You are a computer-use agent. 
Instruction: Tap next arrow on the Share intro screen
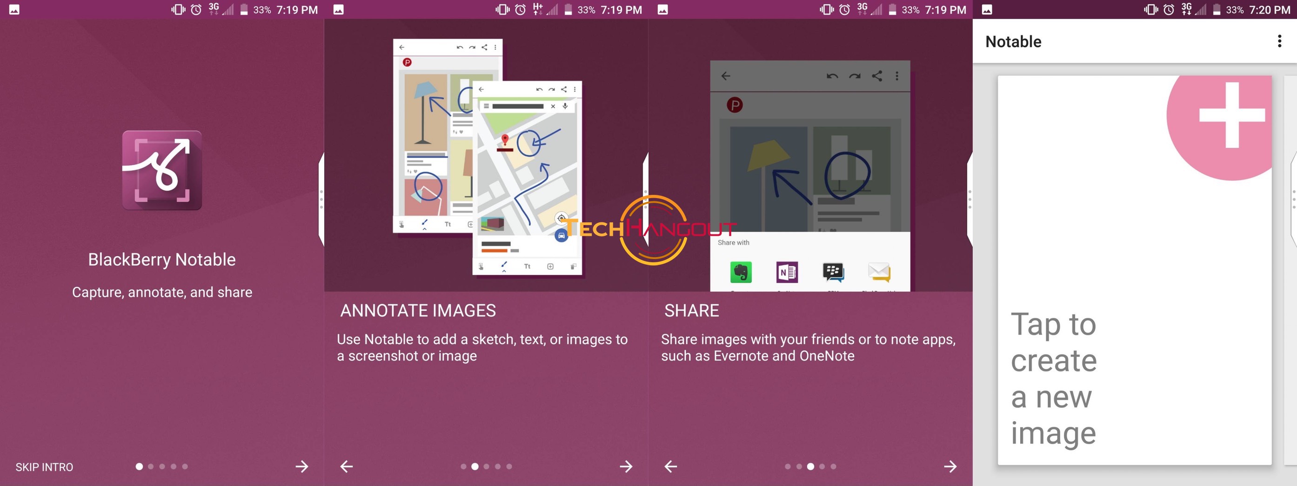(950, 466)
